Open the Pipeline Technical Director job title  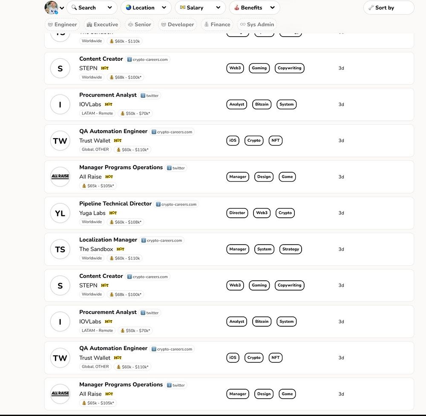point(115,204)
